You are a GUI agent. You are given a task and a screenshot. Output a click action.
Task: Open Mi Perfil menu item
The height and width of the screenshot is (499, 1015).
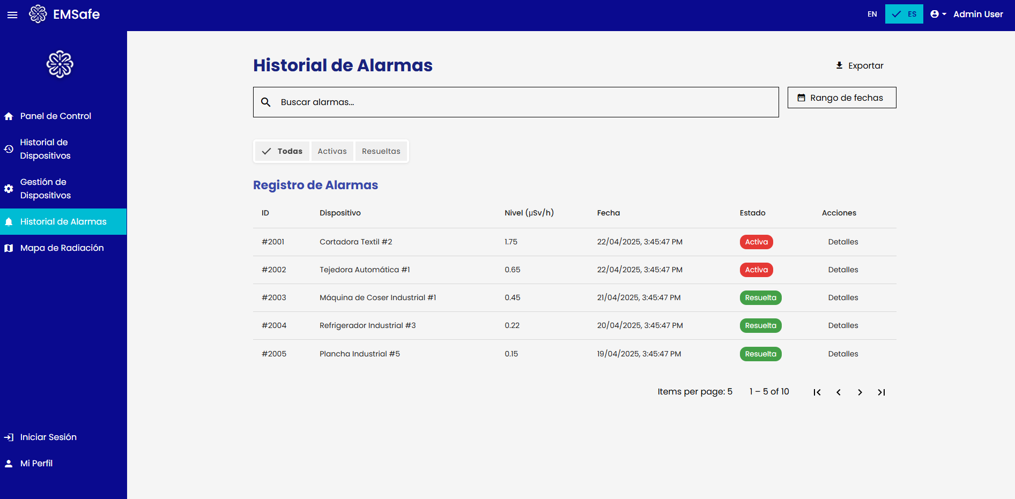tap(63, 464)
